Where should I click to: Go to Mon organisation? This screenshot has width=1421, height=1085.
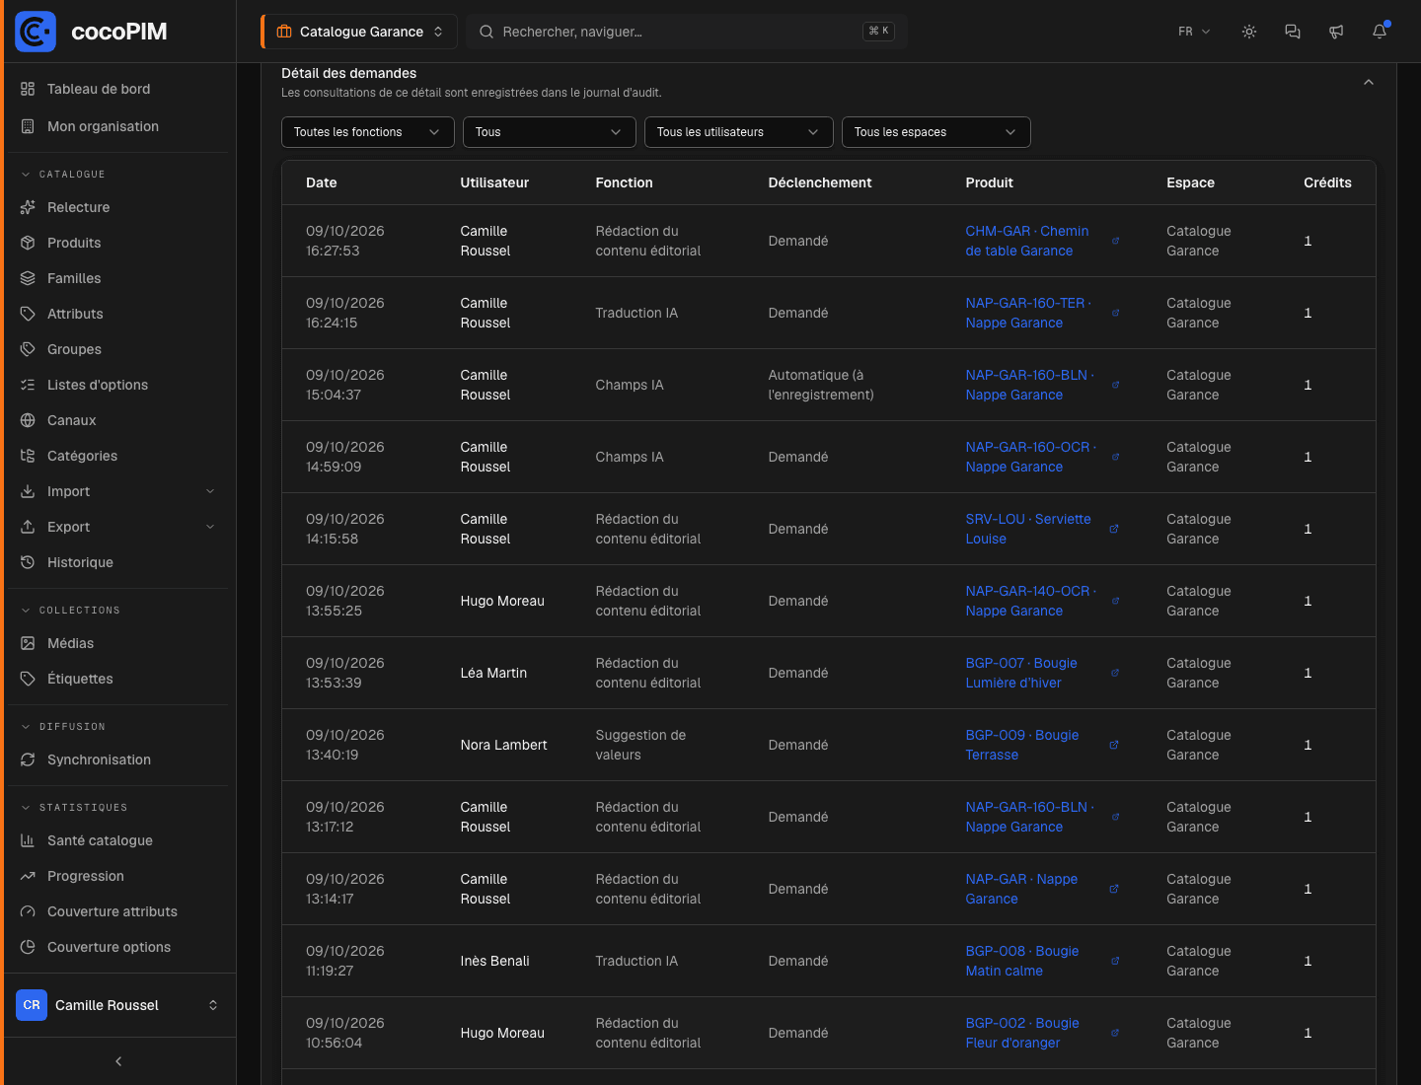click(x=118, y=126)
